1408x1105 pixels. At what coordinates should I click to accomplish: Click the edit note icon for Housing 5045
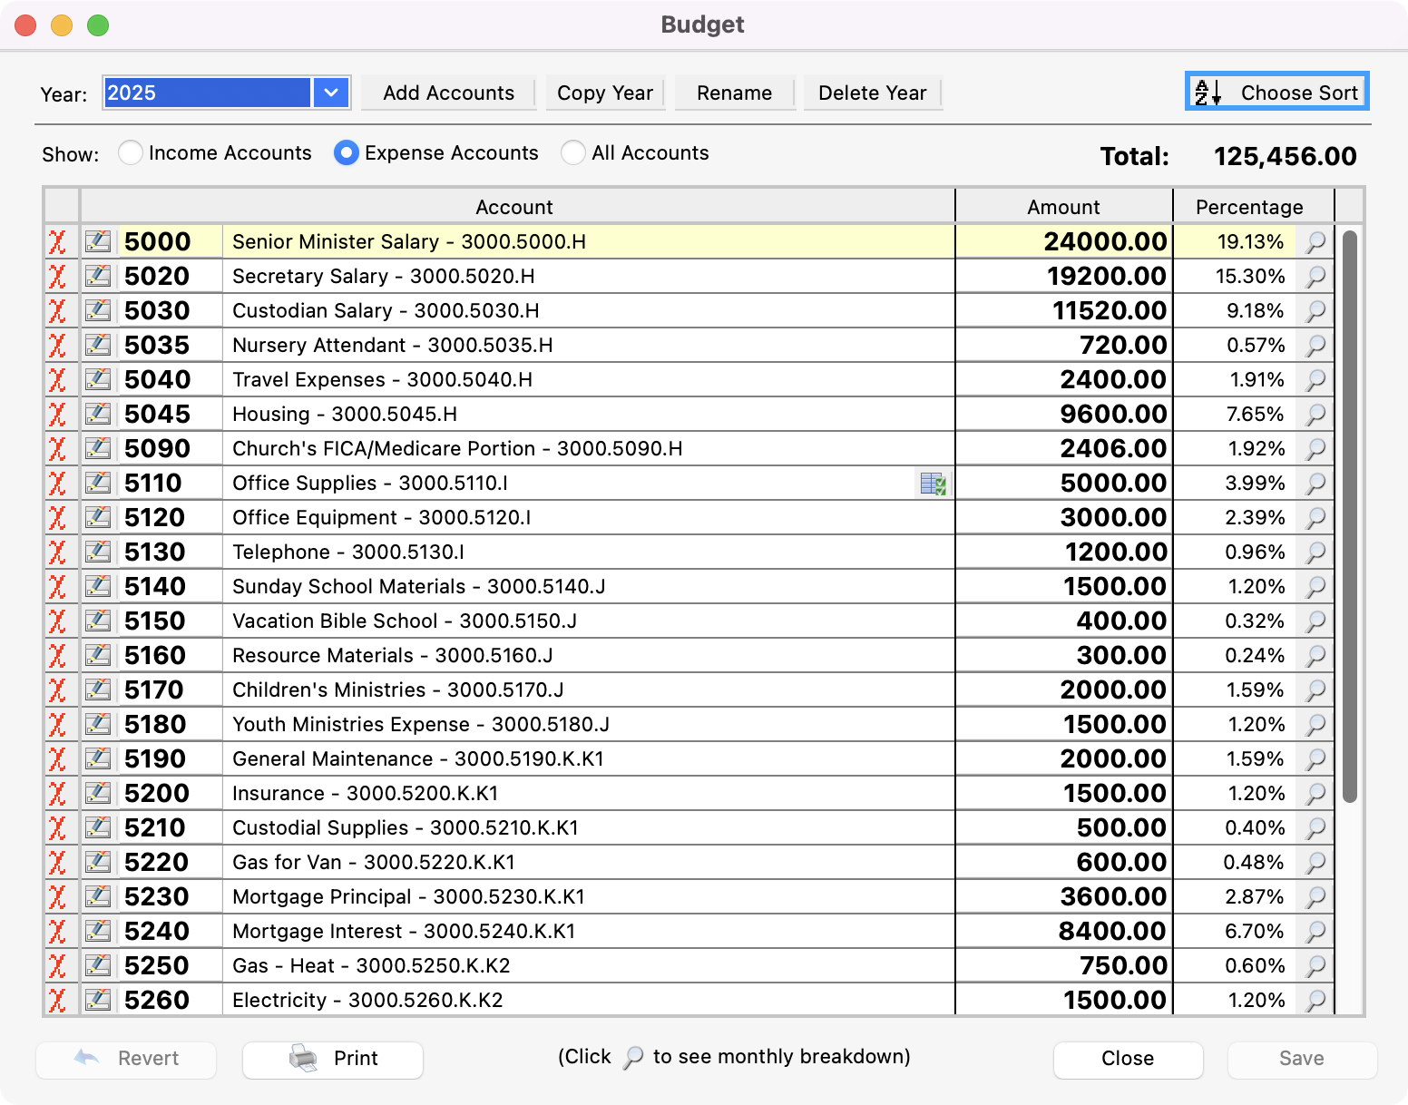98,415
